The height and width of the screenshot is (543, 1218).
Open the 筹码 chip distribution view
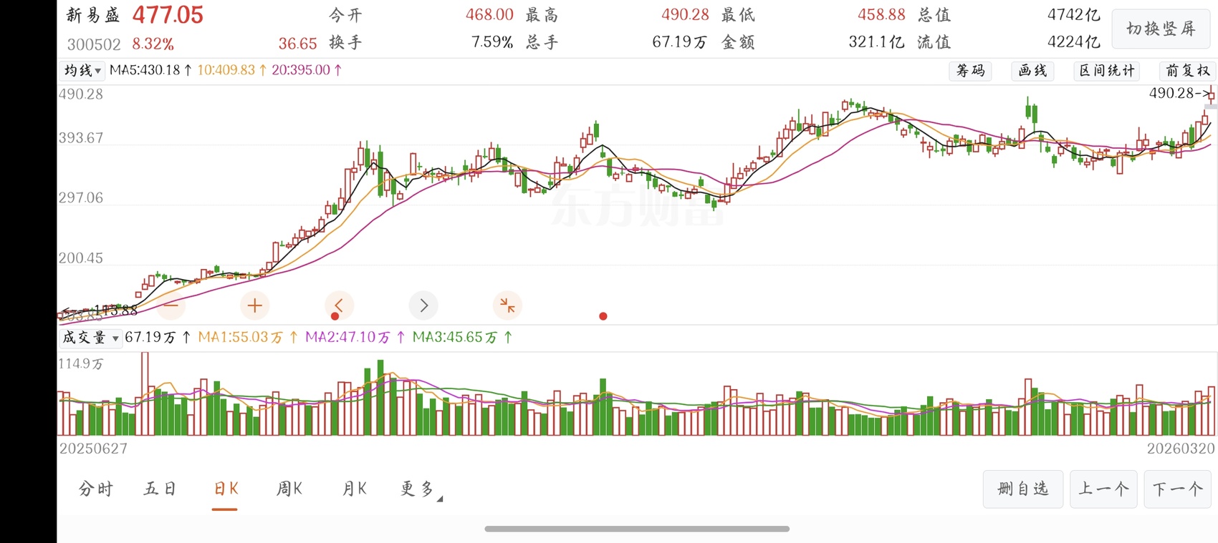point(971,71)
